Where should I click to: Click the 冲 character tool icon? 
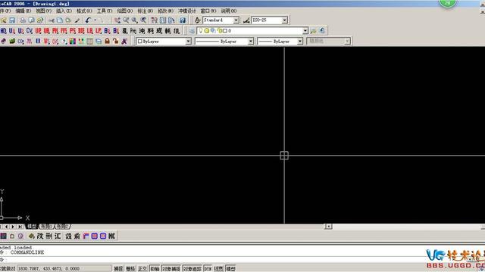pyautogui.click(x=142, y=31)
